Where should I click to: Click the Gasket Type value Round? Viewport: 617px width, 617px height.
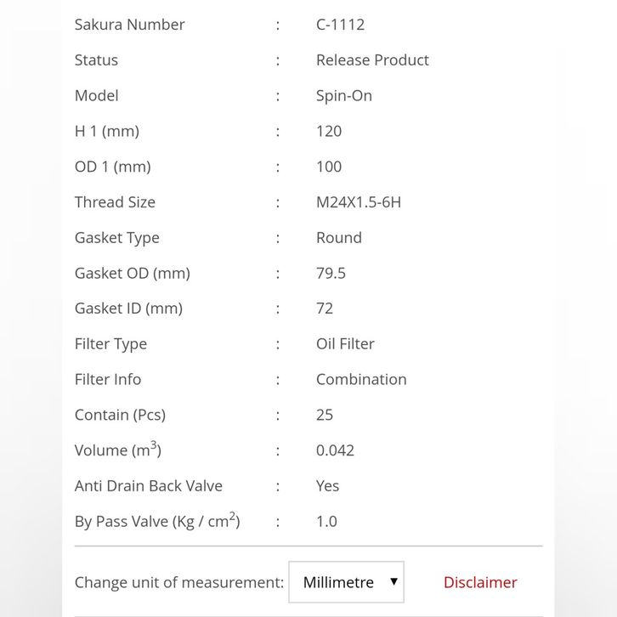tap(339, 238)
